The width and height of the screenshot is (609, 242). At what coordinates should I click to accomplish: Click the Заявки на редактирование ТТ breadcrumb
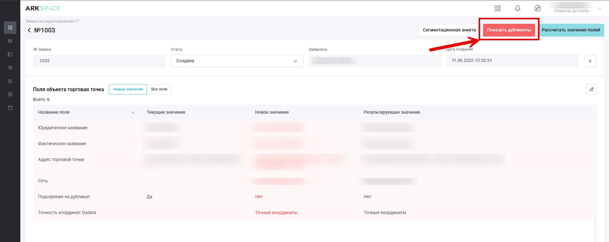52,21
